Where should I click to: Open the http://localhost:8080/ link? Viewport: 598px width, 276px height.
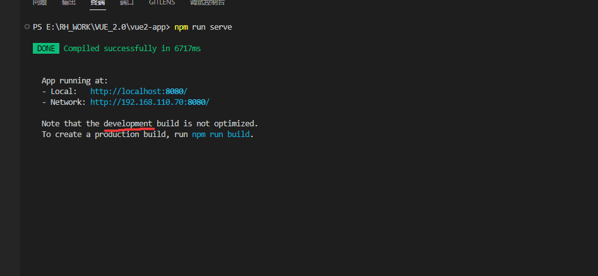tap(139, 92)
